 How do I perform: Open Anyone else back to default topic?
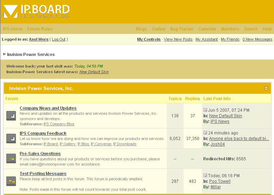239,138
